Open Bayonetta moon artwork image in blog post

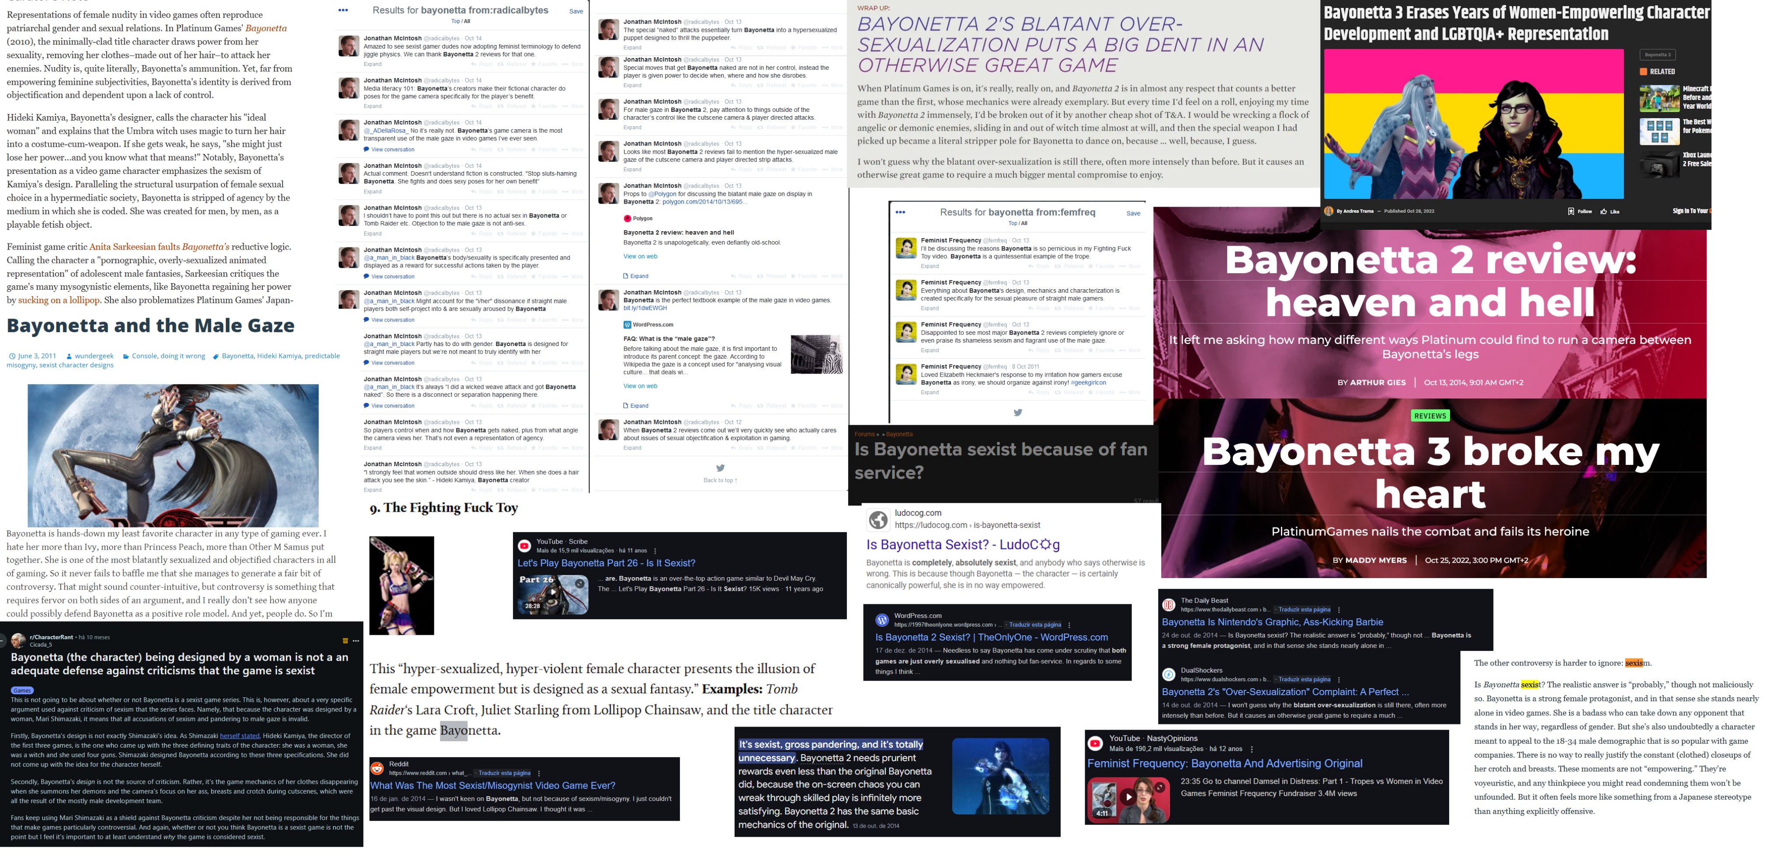[173, 455]
